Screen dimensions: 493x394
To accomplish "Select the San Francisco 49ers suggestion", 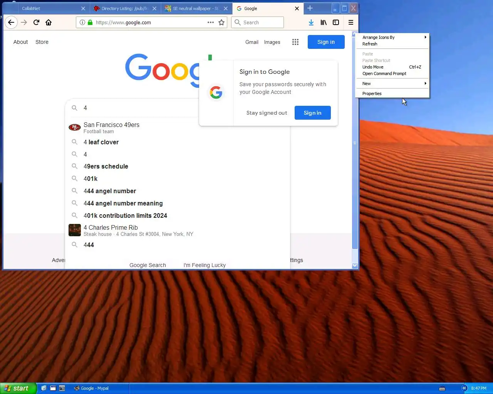I will point(178,127).
